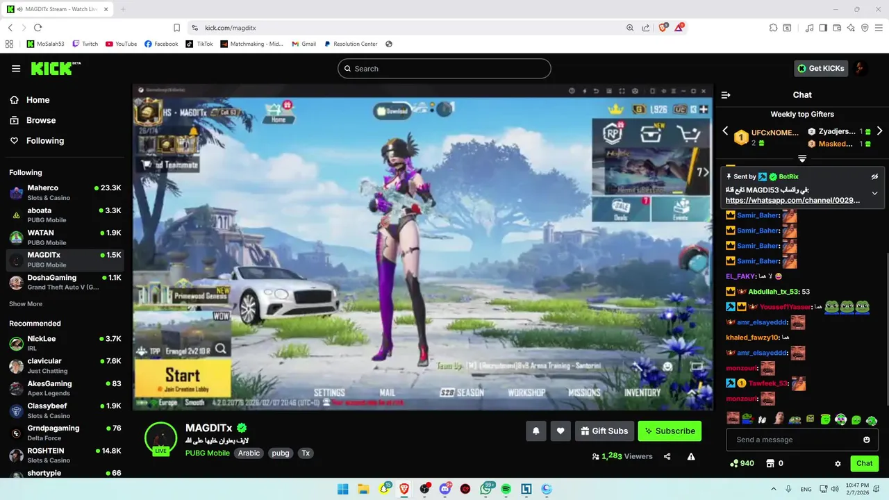Open ROSHTEIN recommended channel
The height and width of the screenshot is (500, 889).
coord(65,455)
